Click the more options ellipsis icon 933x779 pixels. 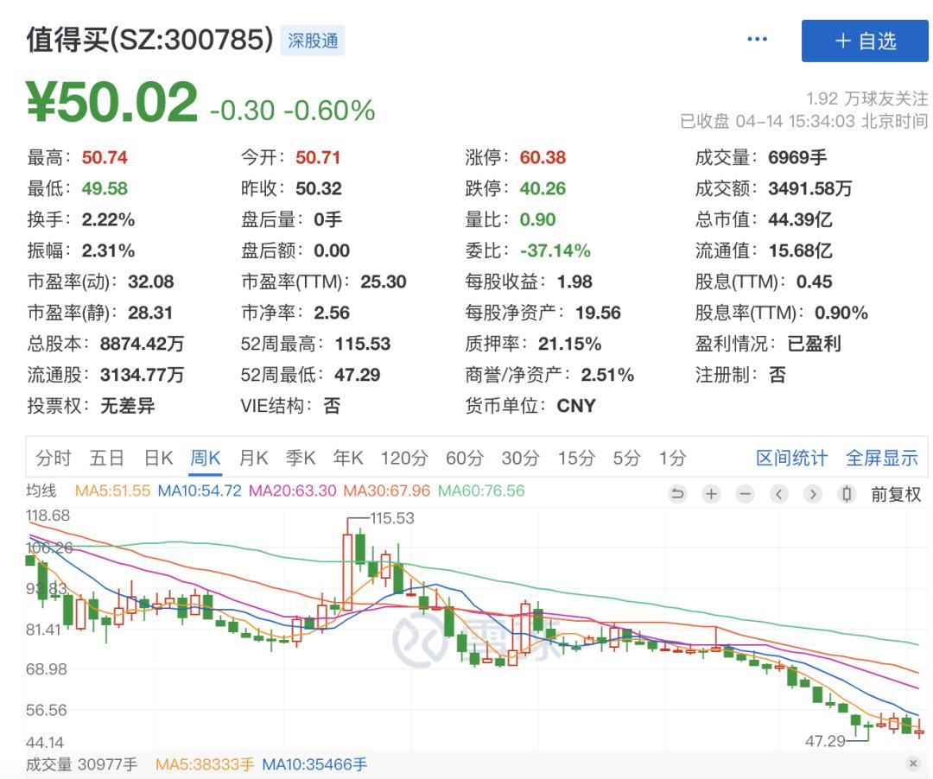click(757, 39)
